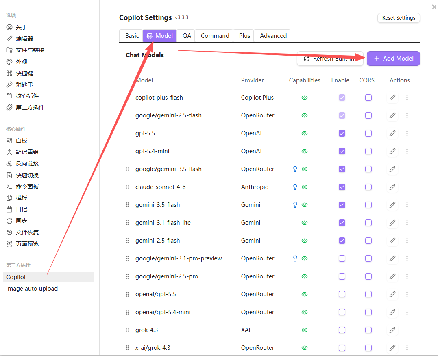
Task: Uncheck Enable for claude-sonnet-4-6
Action: click(x=342, y=187)
